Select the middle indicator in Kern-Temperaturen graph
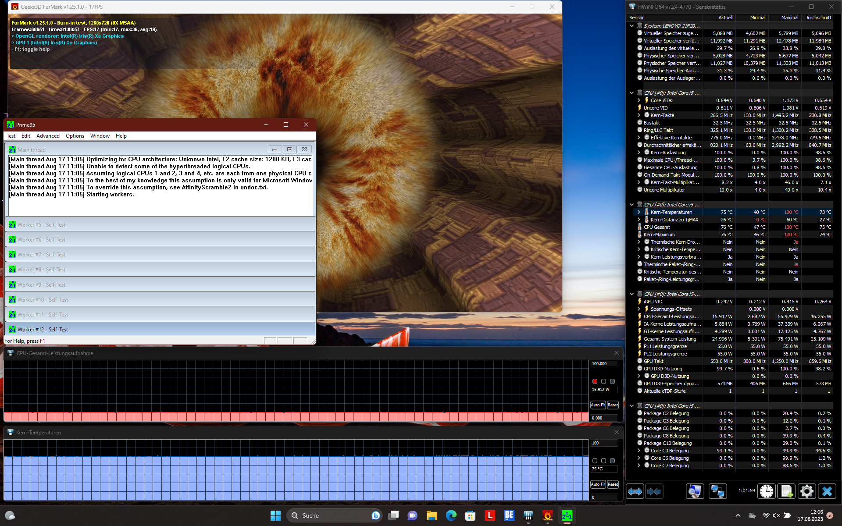Image resolution: width=842 pixels, height=526 pixels. click(x=603, y=461)
